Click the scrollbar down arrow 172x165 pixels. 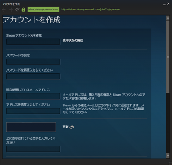click(x=168, y=156)
